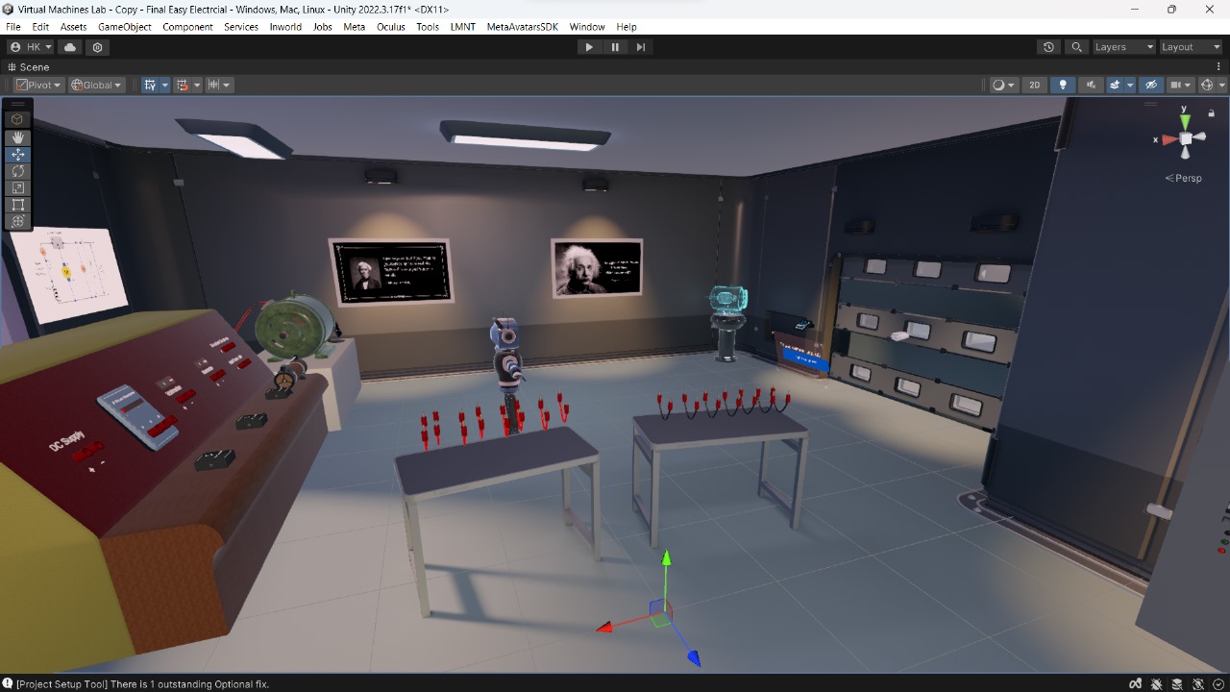This screenshot has height=692, width=1230.
Task: Expand the Pivot handle position dropdown
Action: (x=39, y=85)
